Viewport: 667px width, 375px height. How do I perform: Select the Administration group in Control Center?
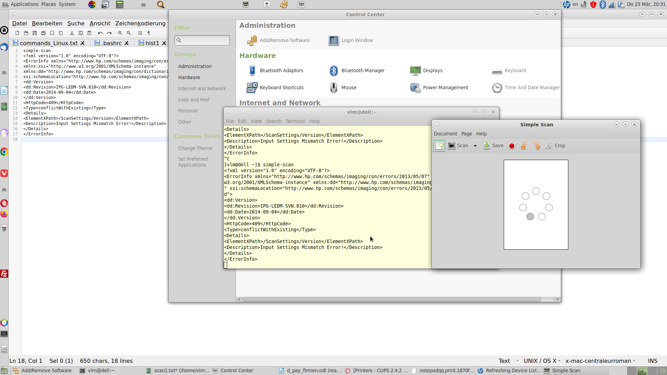click(195, 66)
